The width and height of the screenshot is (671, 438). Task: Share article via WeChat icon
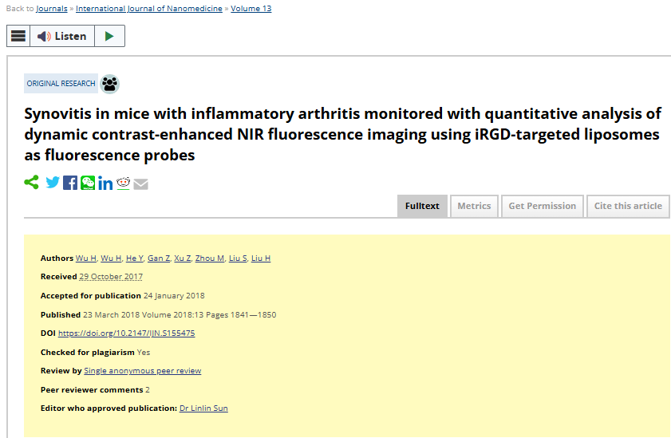tap(88, 183)
